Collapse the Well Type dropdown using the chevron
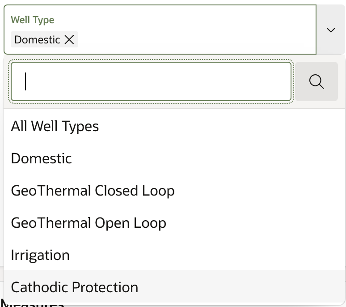 pyautogui.click(x=331, y=30)
